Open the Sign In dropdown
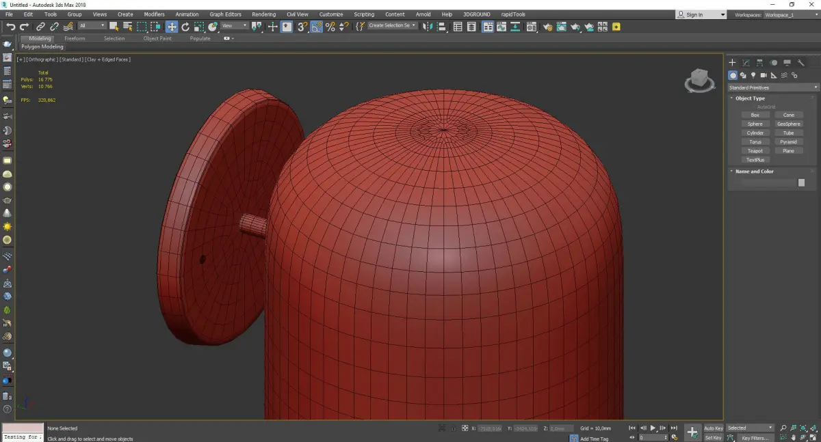This screenshot has height=442, width=821. 701,14
